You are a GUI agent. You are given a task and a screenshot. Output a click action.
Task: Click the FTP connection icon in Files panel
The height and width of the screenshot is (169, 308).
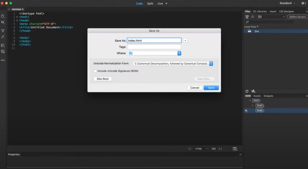coord(247,17)
